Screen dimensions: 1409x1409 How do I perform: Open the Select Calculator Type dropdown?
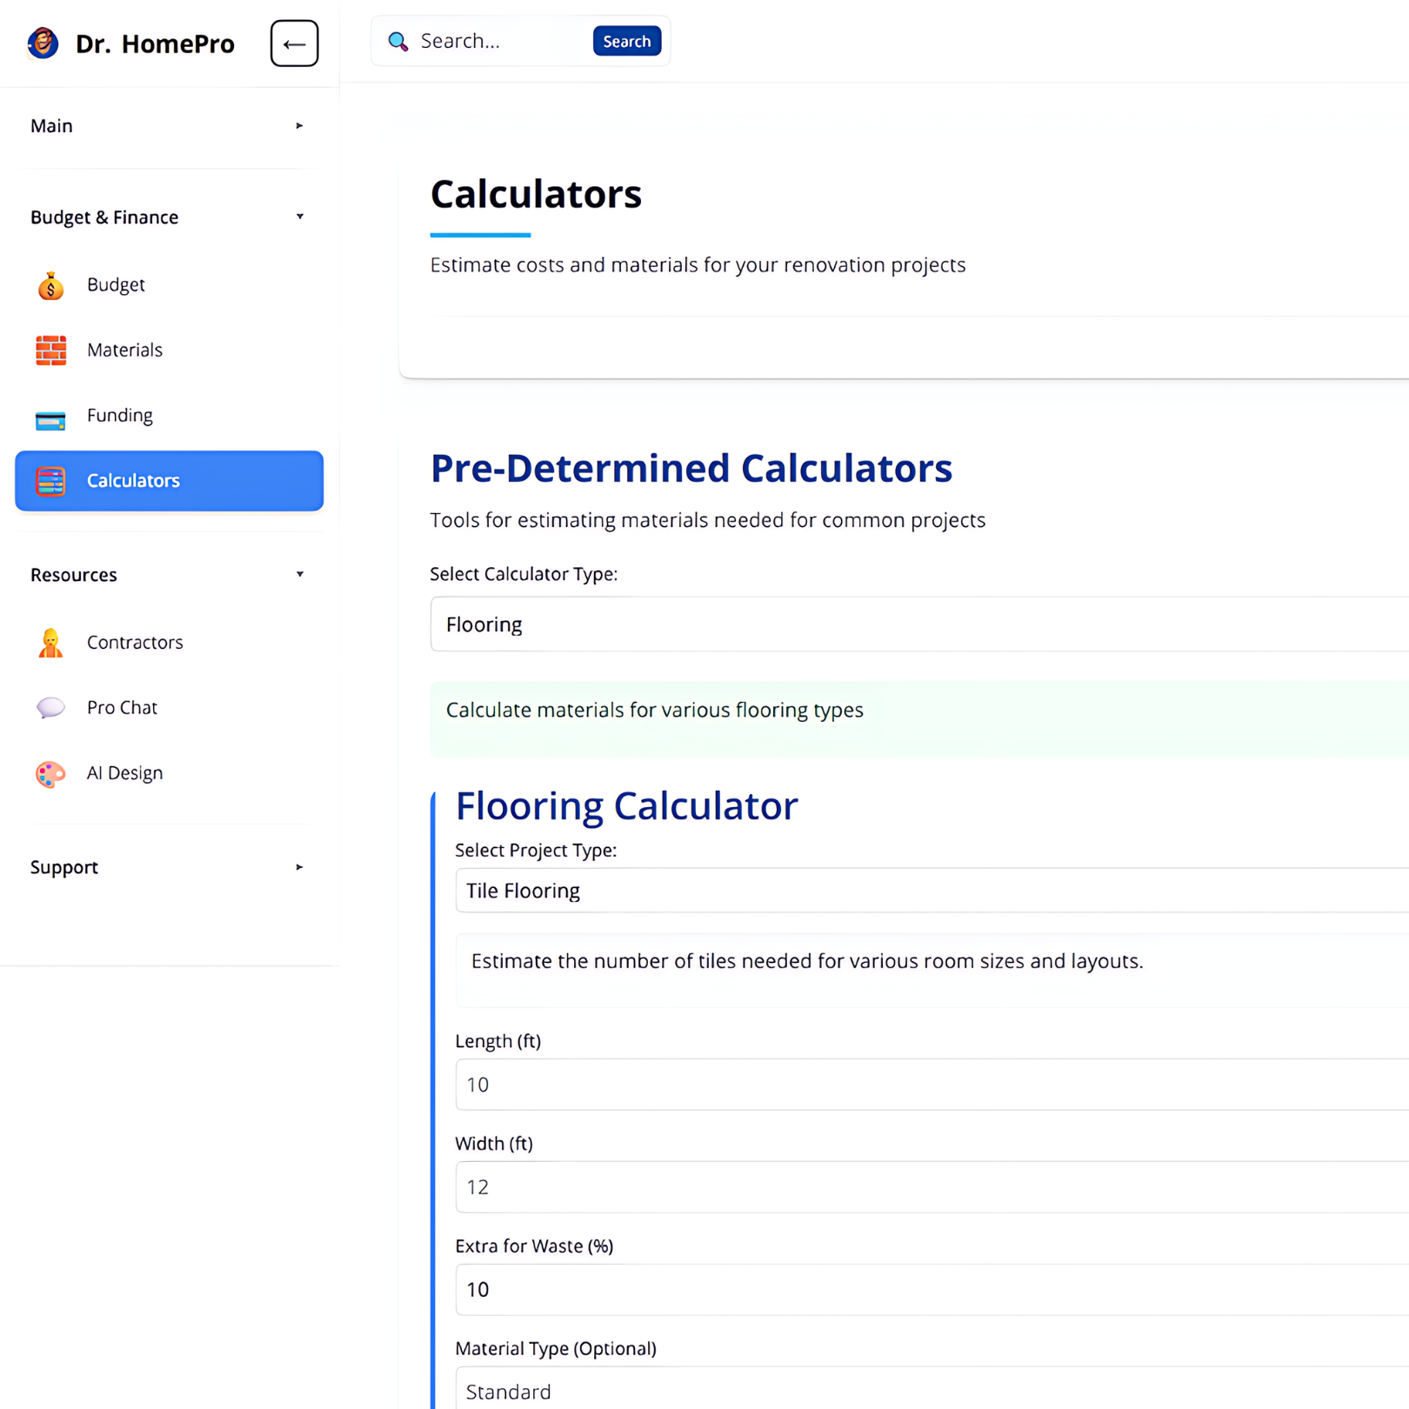click(x=918, y=624)
